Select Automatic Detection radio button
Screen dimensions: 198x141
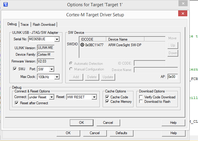[71, 63]
